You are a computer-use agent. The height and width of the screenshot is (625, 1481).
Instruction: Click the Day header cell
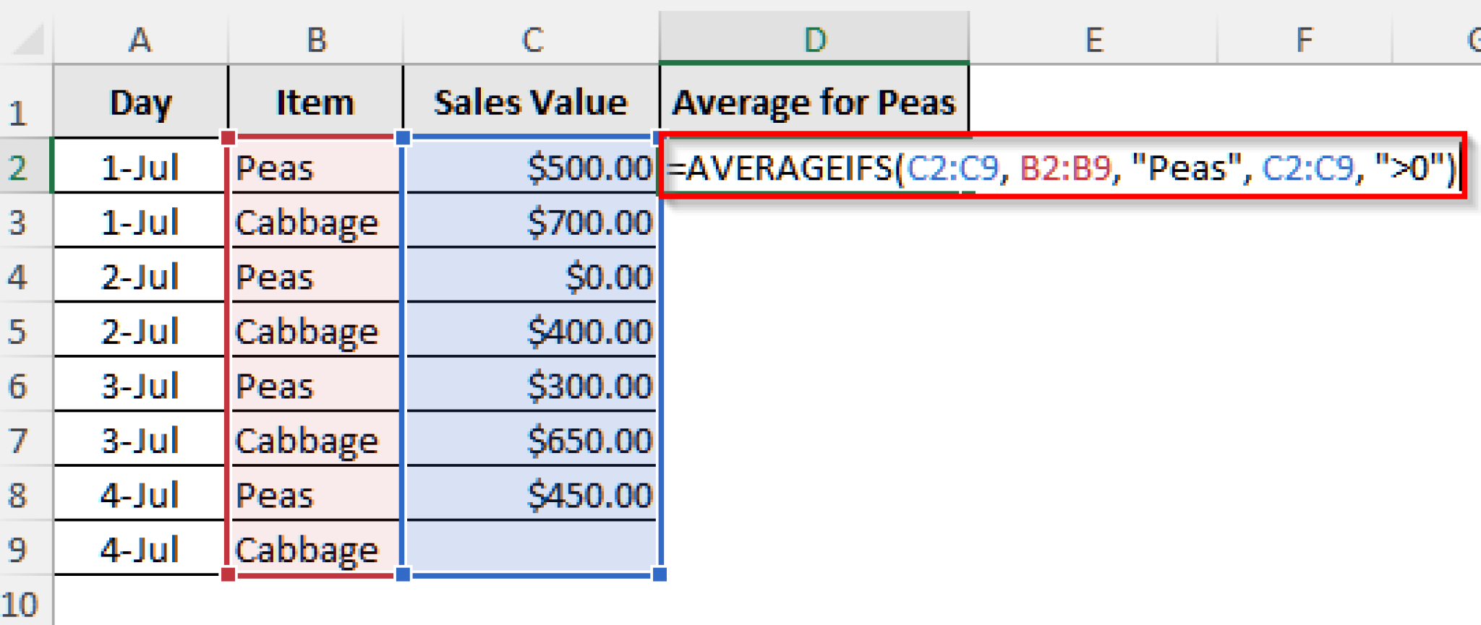[142, 101]
